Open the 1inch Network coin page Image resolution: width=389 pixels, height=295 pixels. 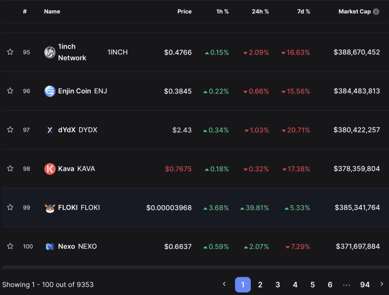tap(72, 52)
